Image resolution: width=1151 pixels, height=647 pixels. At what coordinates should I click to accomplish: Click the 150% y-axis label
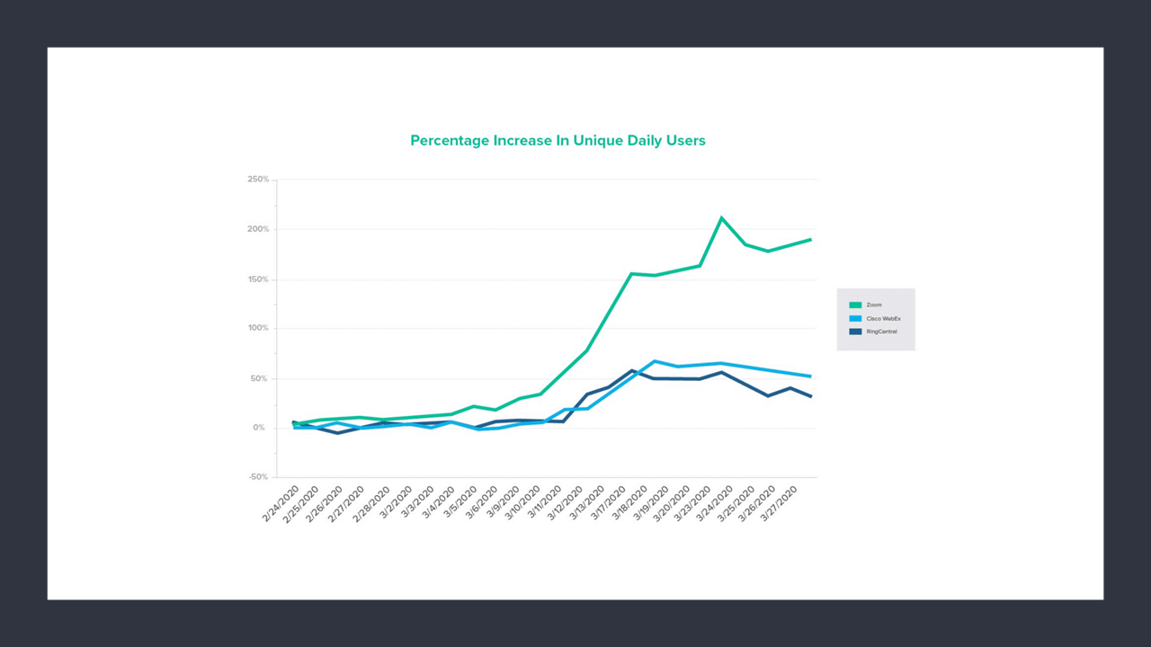pyautogui.click(x=258, y=279)
